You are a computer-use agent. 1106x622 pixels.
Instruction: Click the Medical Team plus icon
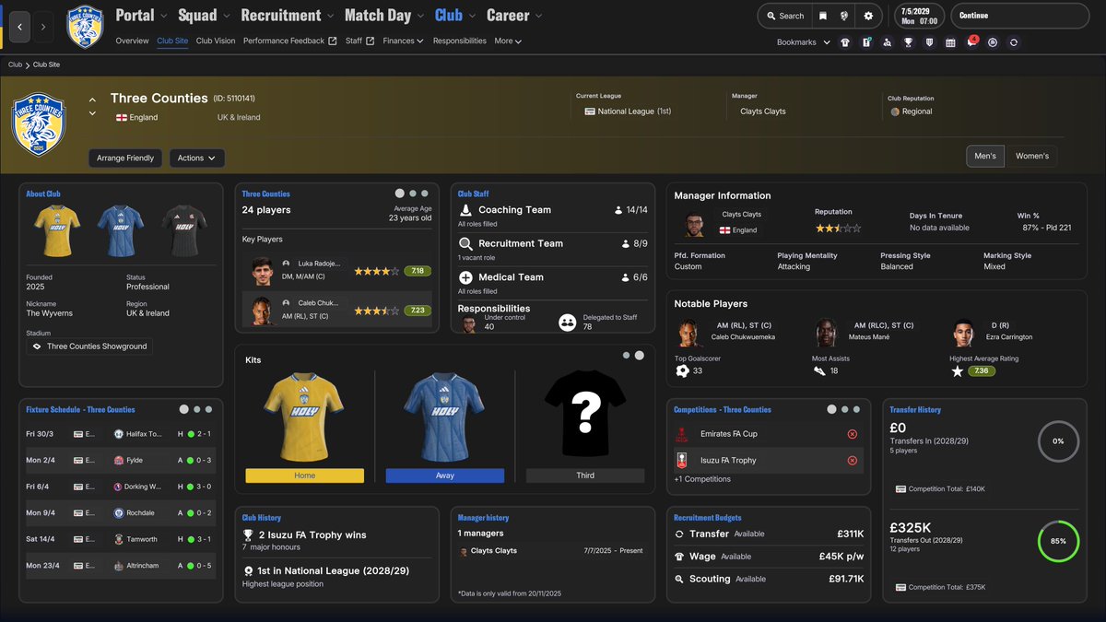tap(465, 277)
